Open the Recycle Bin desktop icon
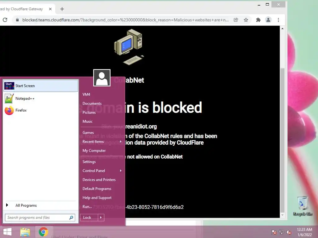The height and width of the screenshot is (238, 318). coord(302,206)
